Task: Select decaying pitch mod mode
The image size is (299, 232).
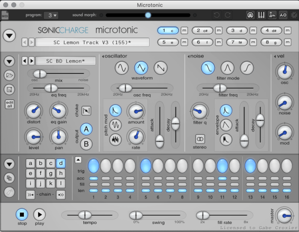Action: pos(115,110)
